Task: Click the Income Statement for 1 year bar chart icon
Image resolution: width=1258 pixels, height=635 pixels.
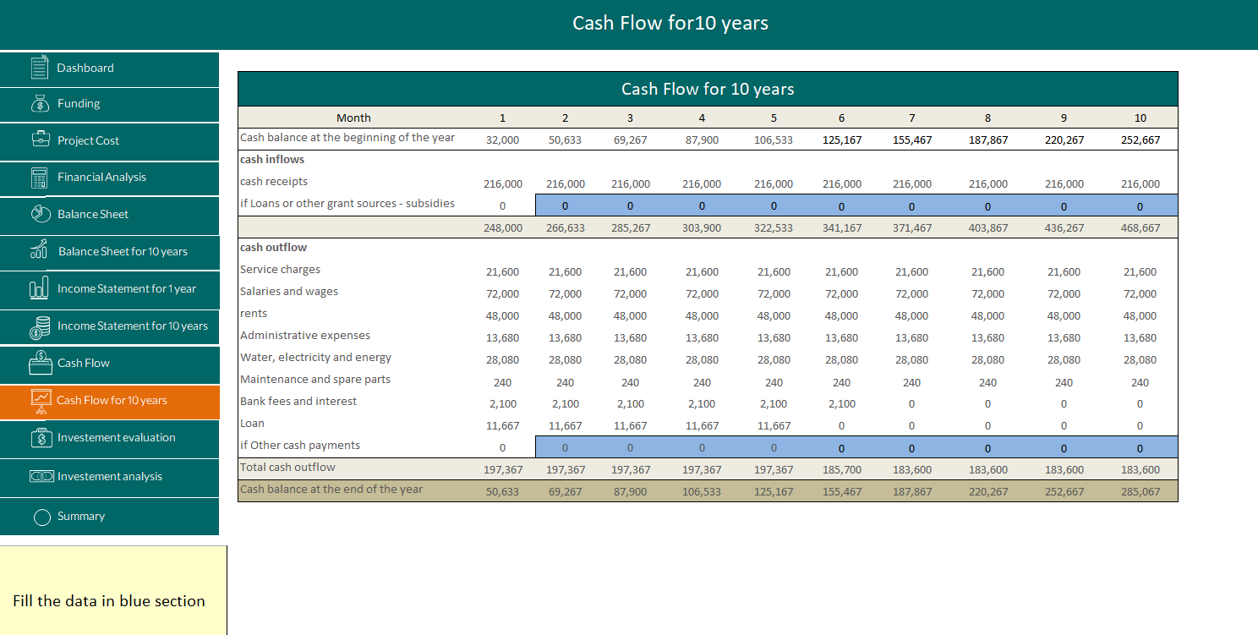Action: [40, 288]
